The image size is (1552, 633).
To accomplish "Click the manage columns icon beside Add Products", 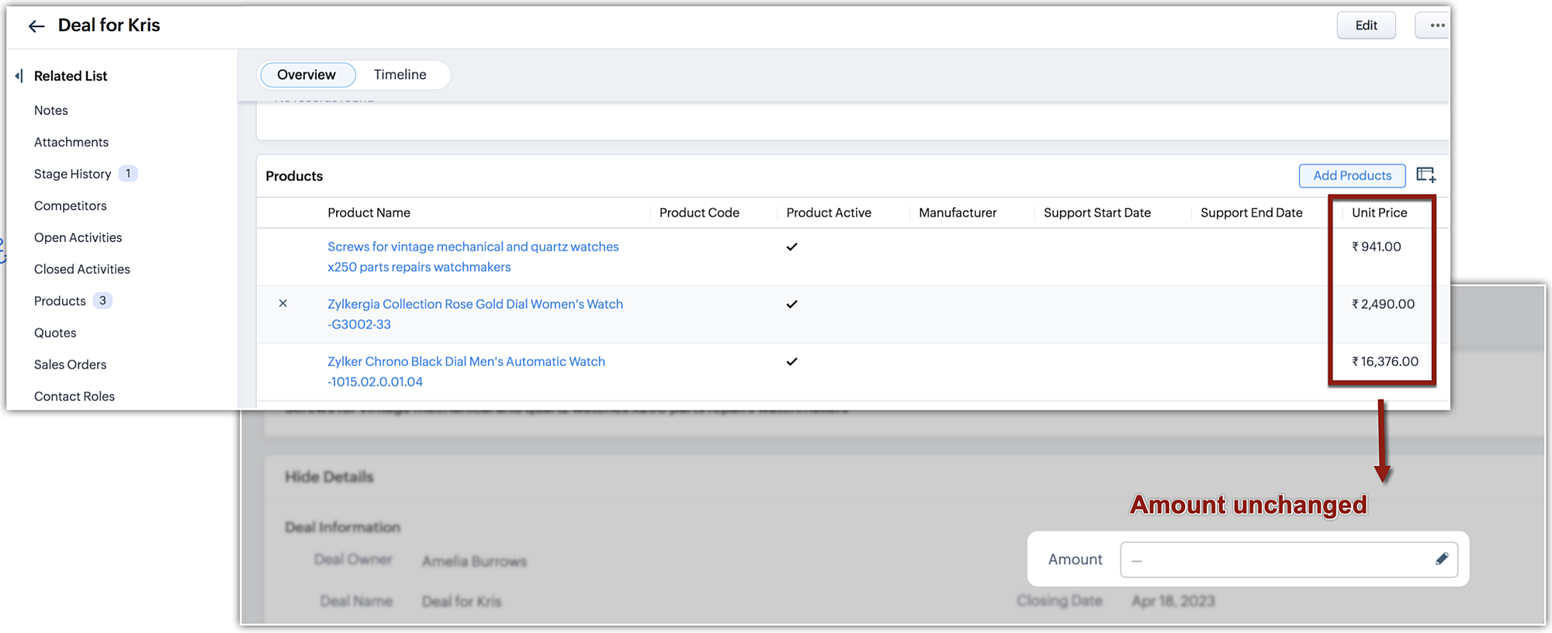I will point(1426,175).
